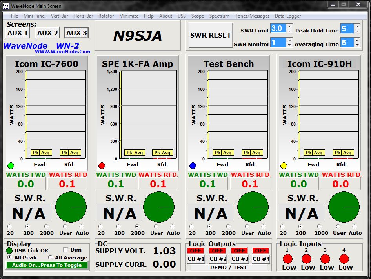Click the green indicator under Icom IC-7600
This screenshot has width=371, height=279.
11,166
